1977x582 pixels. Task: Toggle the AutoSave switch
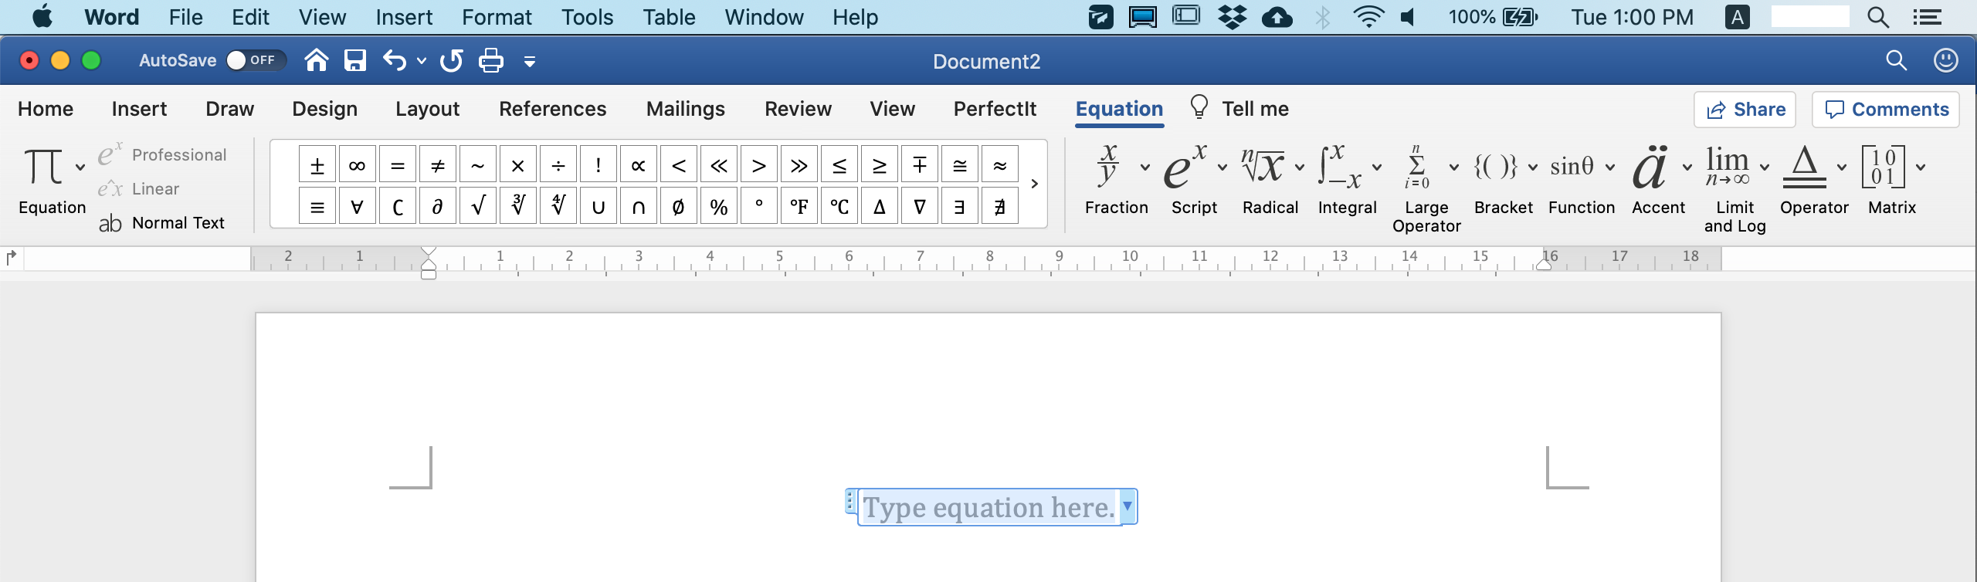[x=256, y=60]
